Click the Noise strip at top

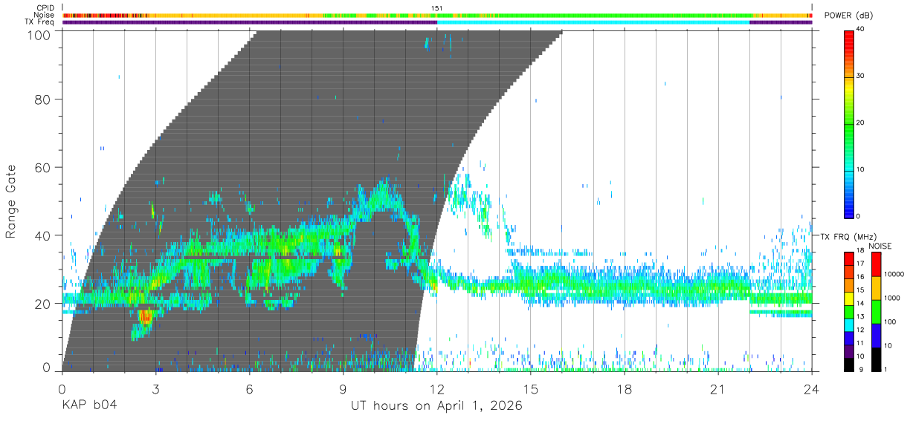coord(437,15)
